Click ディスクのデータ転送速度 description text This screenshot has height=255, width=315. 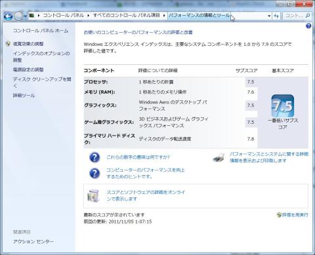165,139
